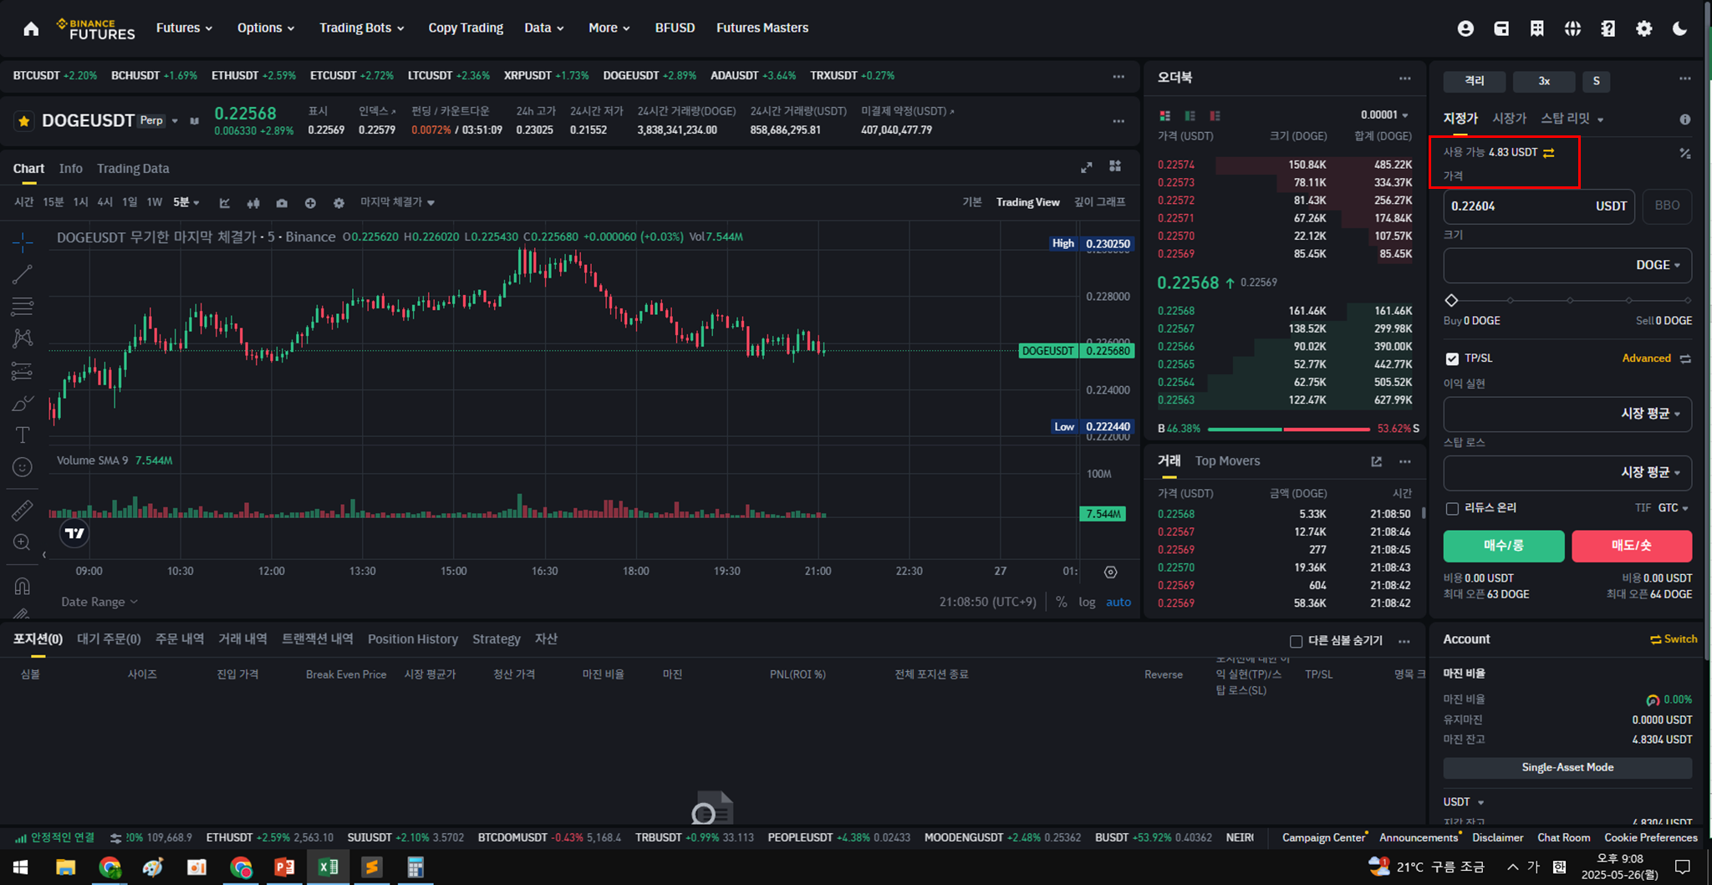This screenshot has height=885, width=1712.
Task: Check the 다른 심볼 숨기기 checkbox
Action: [1296, 641]
